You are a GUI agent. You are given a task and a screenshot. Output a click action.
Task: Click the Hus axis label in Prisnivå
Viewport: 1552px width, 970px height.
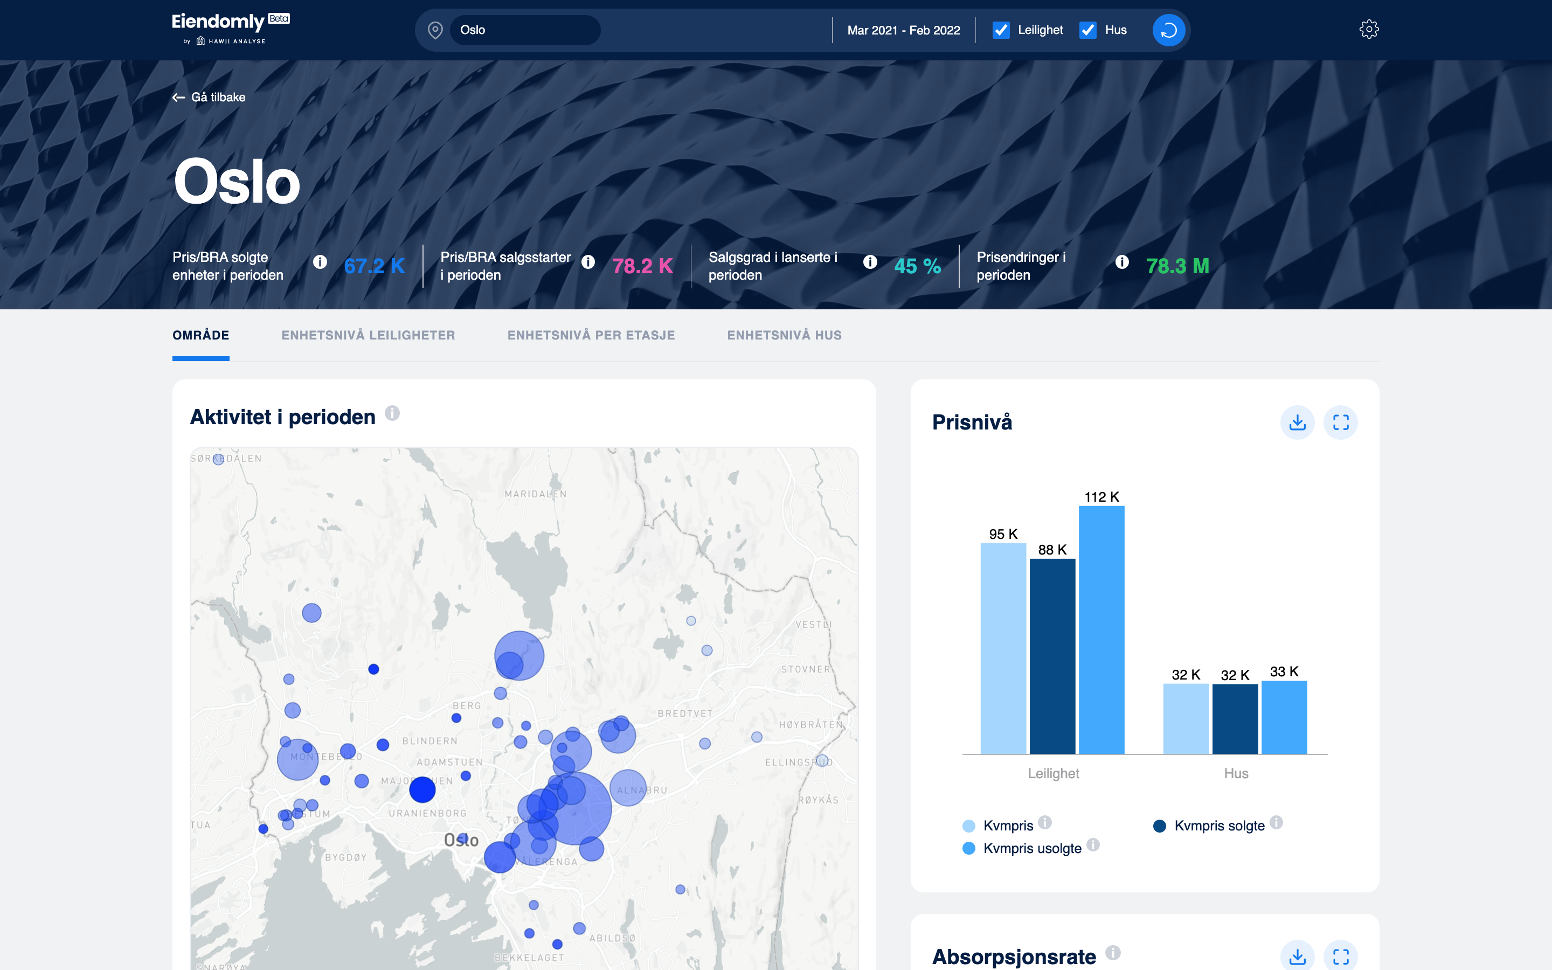click(1236, 774)
